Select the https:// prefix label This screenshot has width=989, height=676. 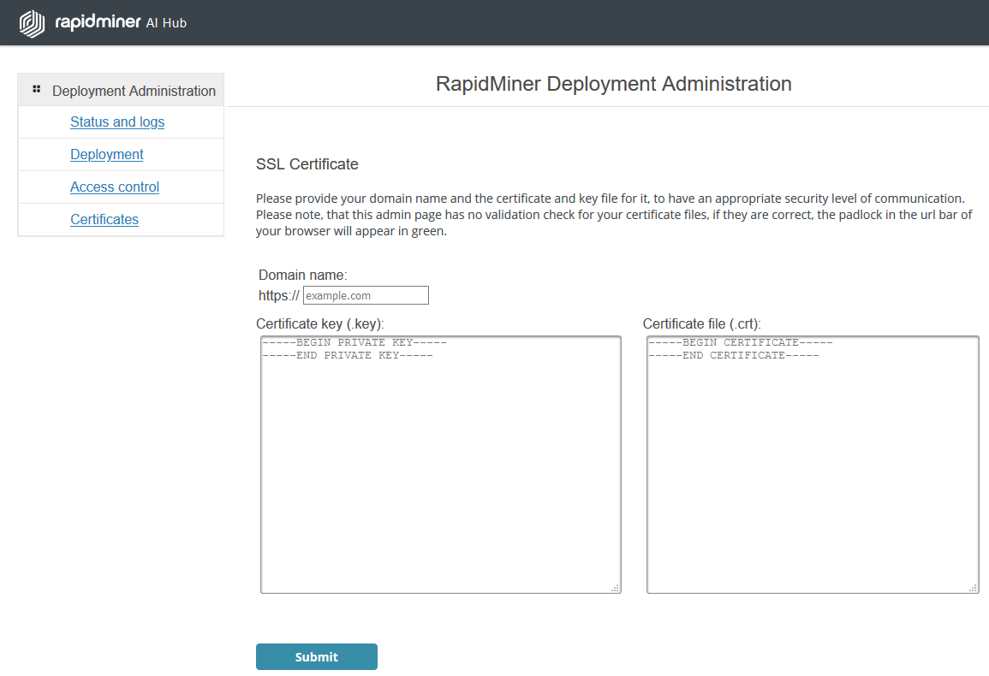click(278, 294)
